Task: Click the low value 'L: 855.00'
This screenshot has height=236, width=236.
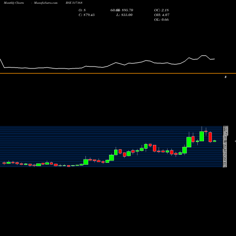Action: tap(124, 15)
